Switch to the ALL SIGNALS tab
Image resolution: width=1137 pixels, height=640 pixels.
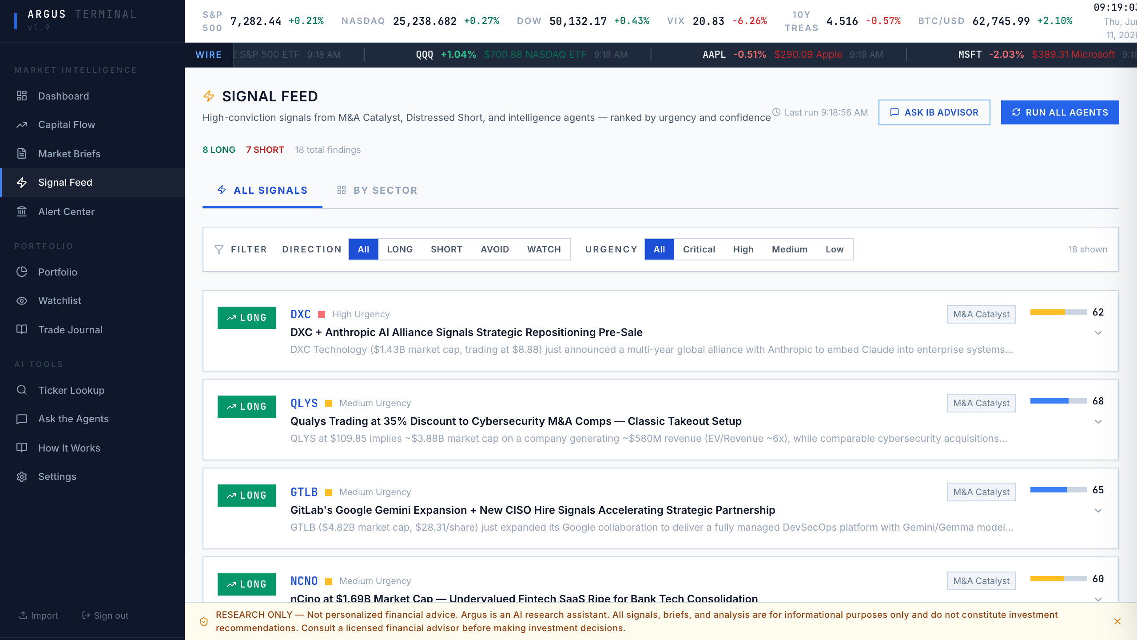pyautogui.click(x=262, y=190)
